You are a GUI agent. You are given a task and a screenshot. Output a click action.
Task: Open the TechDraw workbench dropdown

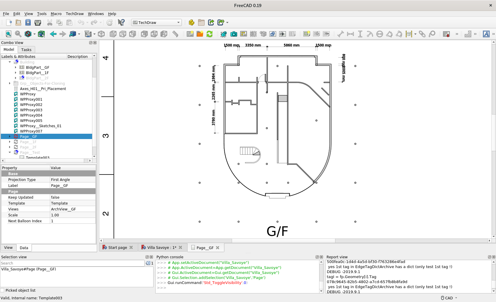(156, 22)
